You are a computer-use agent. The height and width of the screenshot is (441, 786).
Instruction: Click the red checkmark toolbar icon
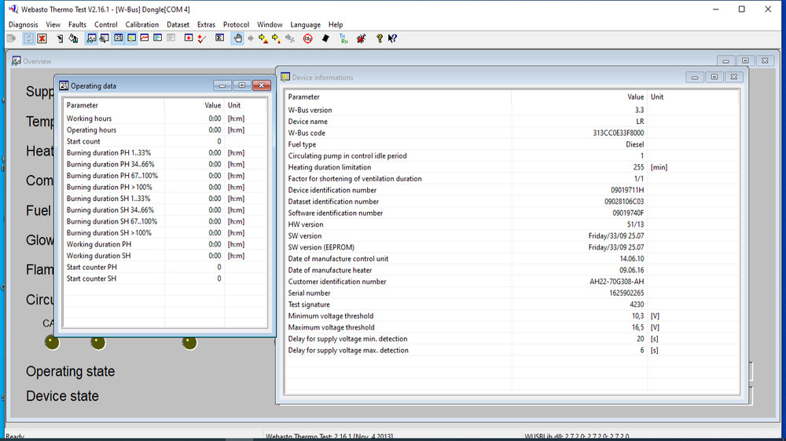201,38
